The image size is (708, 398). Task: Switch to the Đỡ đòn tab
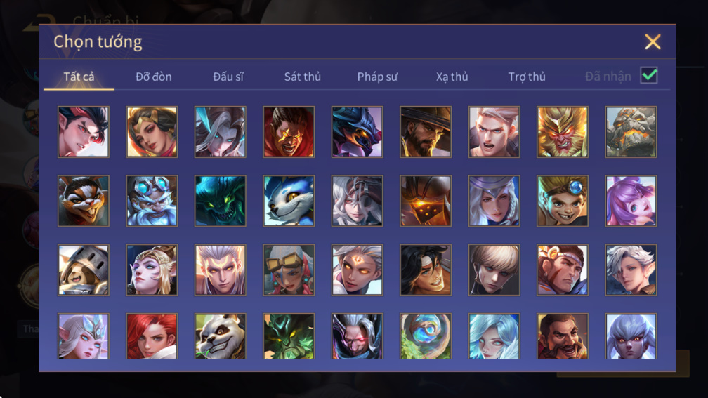pyautogui.click(x=154, y=77)
